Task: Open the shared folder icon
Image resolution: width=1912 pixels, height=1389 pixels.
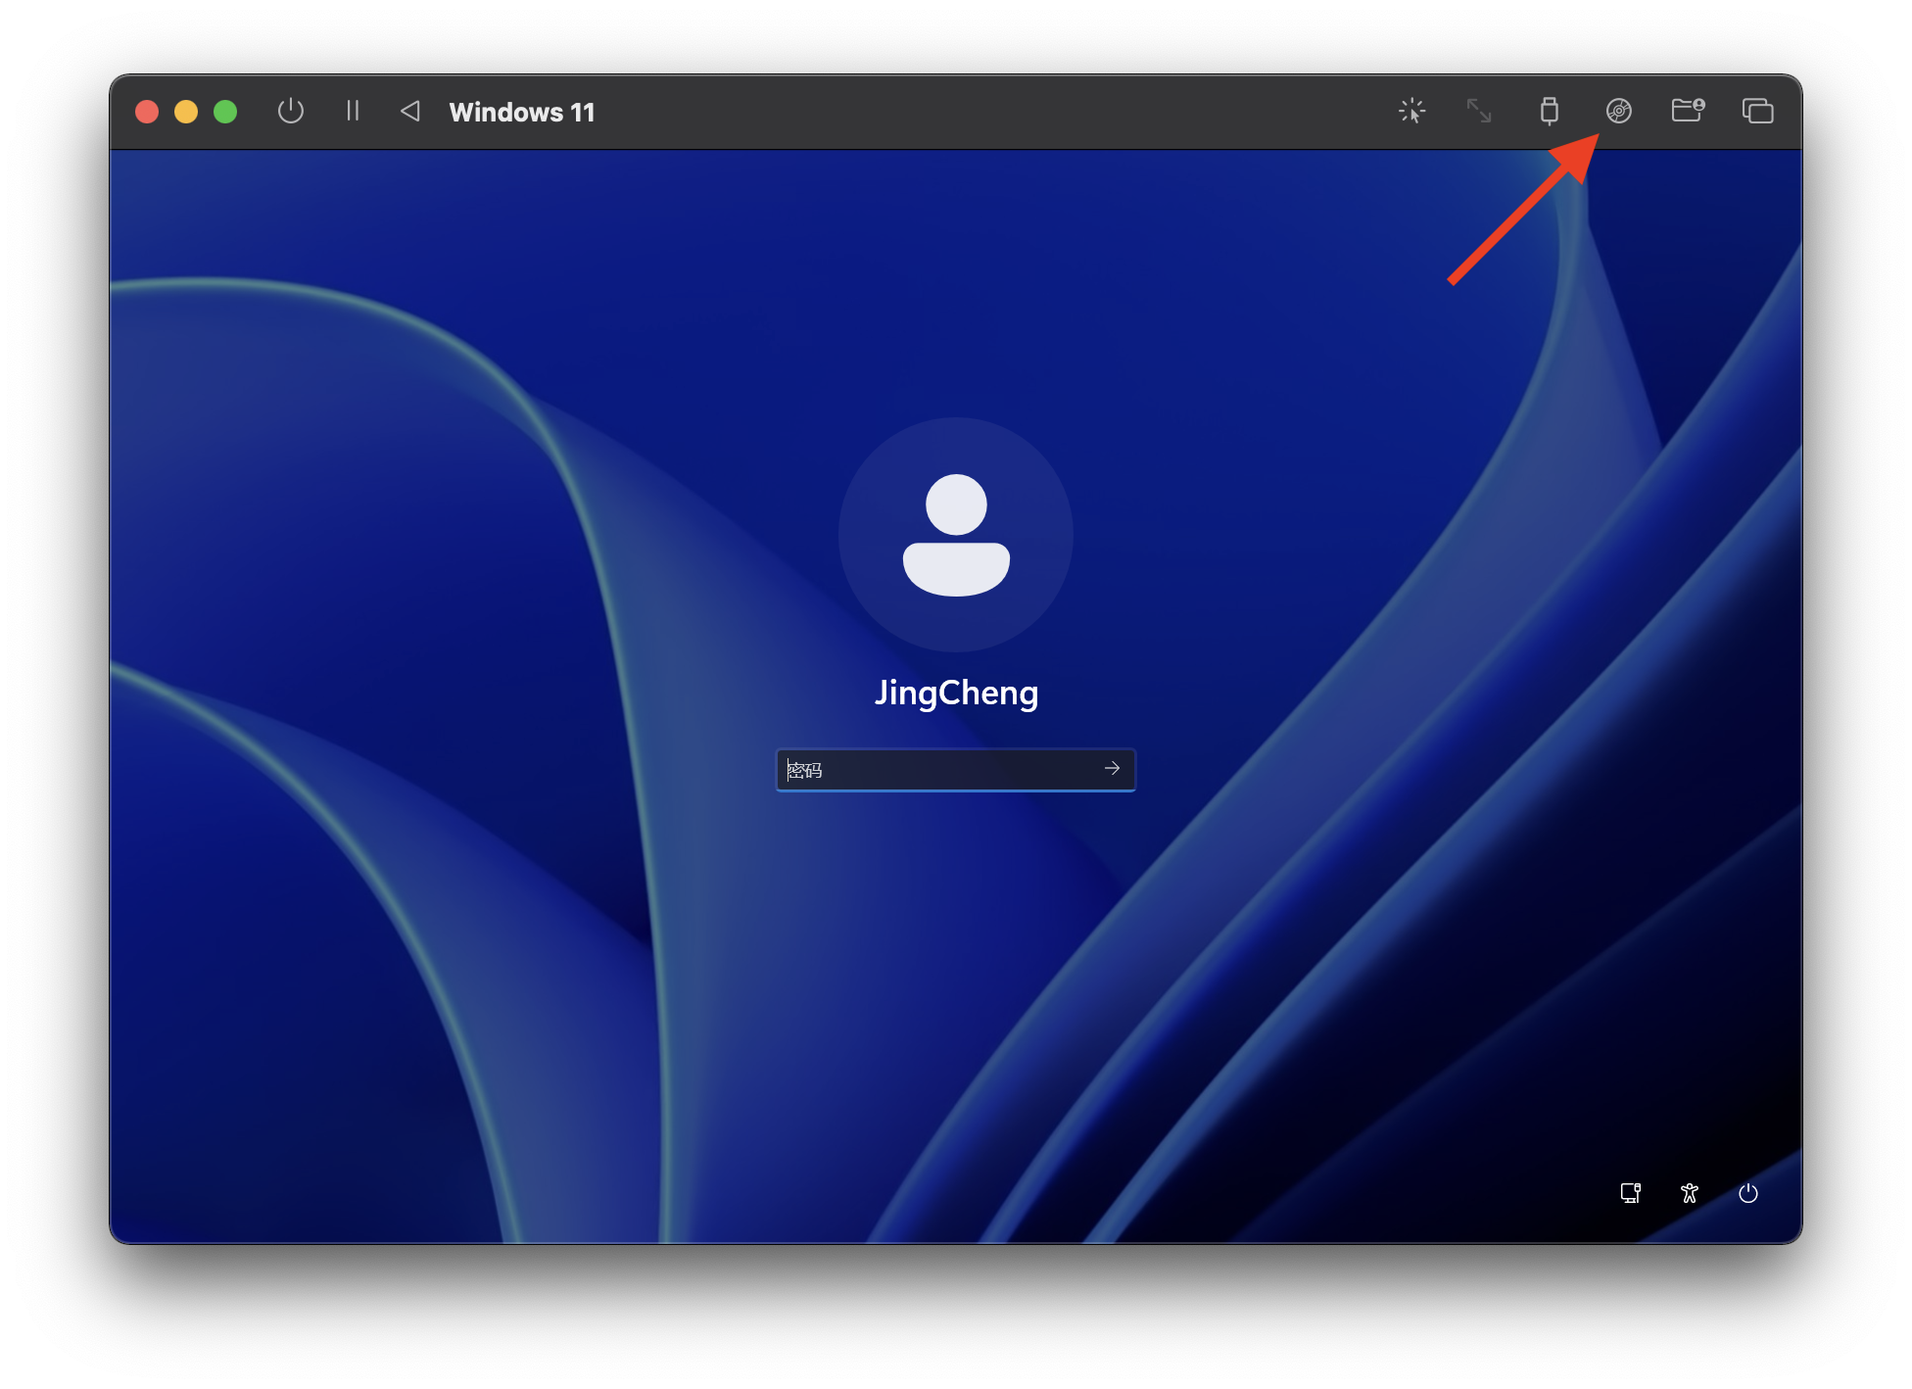Action: click(x=1688, y=110)
